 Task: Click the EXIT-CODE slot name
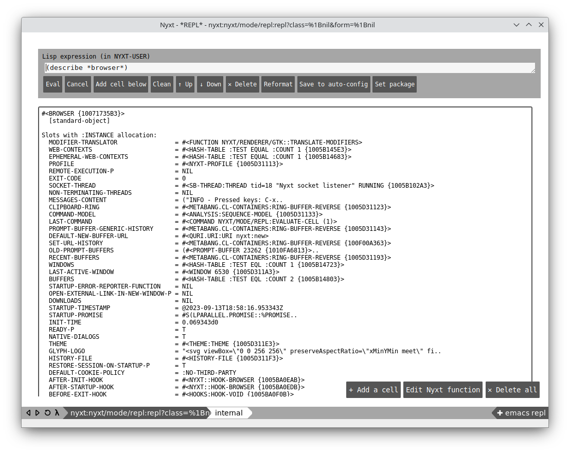(65, 178)
